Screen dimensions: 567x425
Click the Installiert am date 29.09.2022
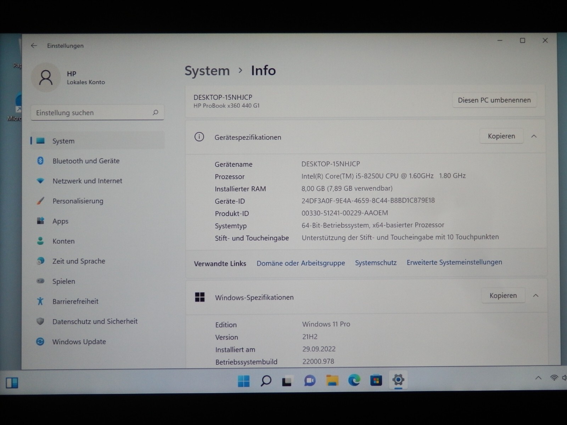[319, 349]
